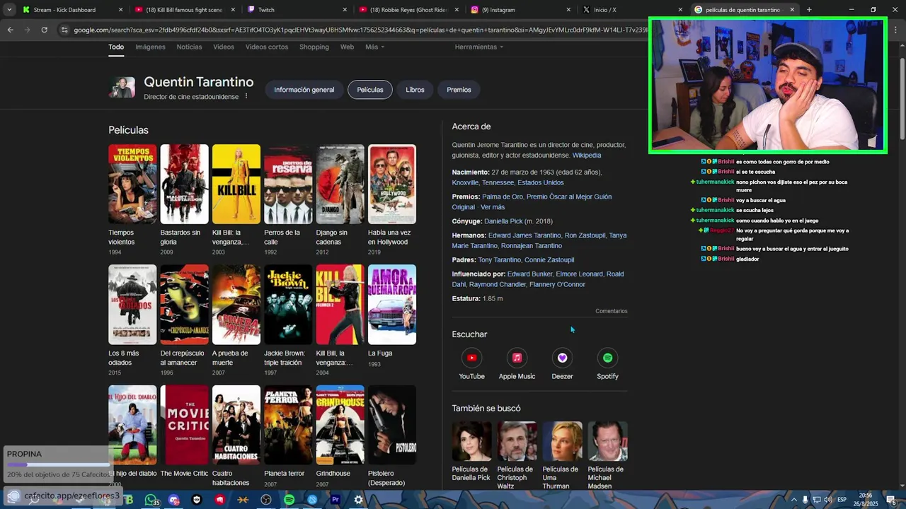906x509 pixels.
Task: Open the Wikipedia link in Acerca de
Action: pos(587,156)
